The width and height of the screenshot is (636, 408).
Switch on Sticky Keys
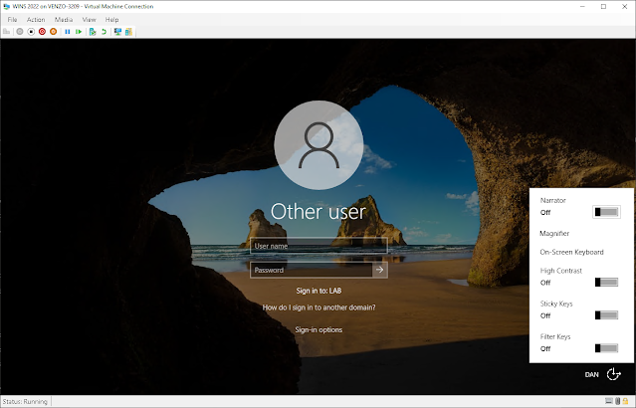[606, 315]
